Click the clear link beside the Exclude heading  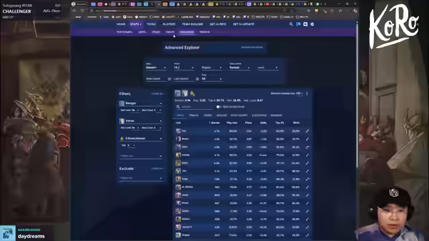157,169
